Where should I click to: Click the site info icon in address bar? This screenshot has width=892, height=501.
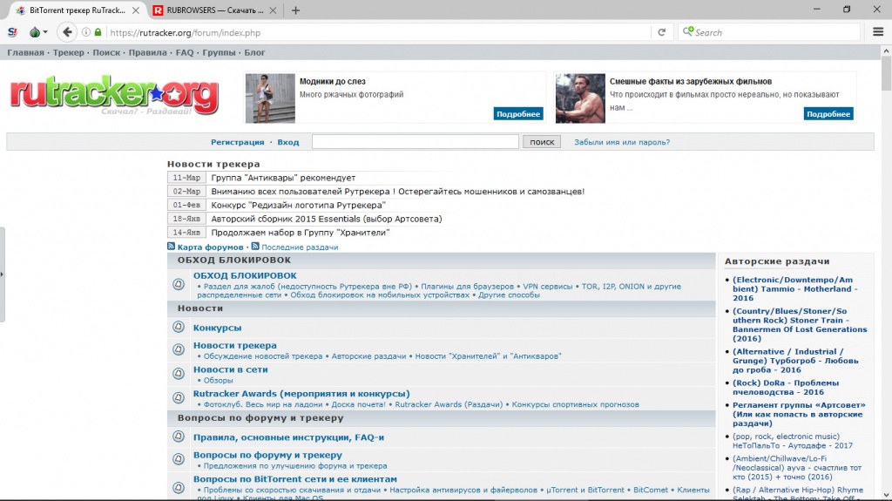86,33
